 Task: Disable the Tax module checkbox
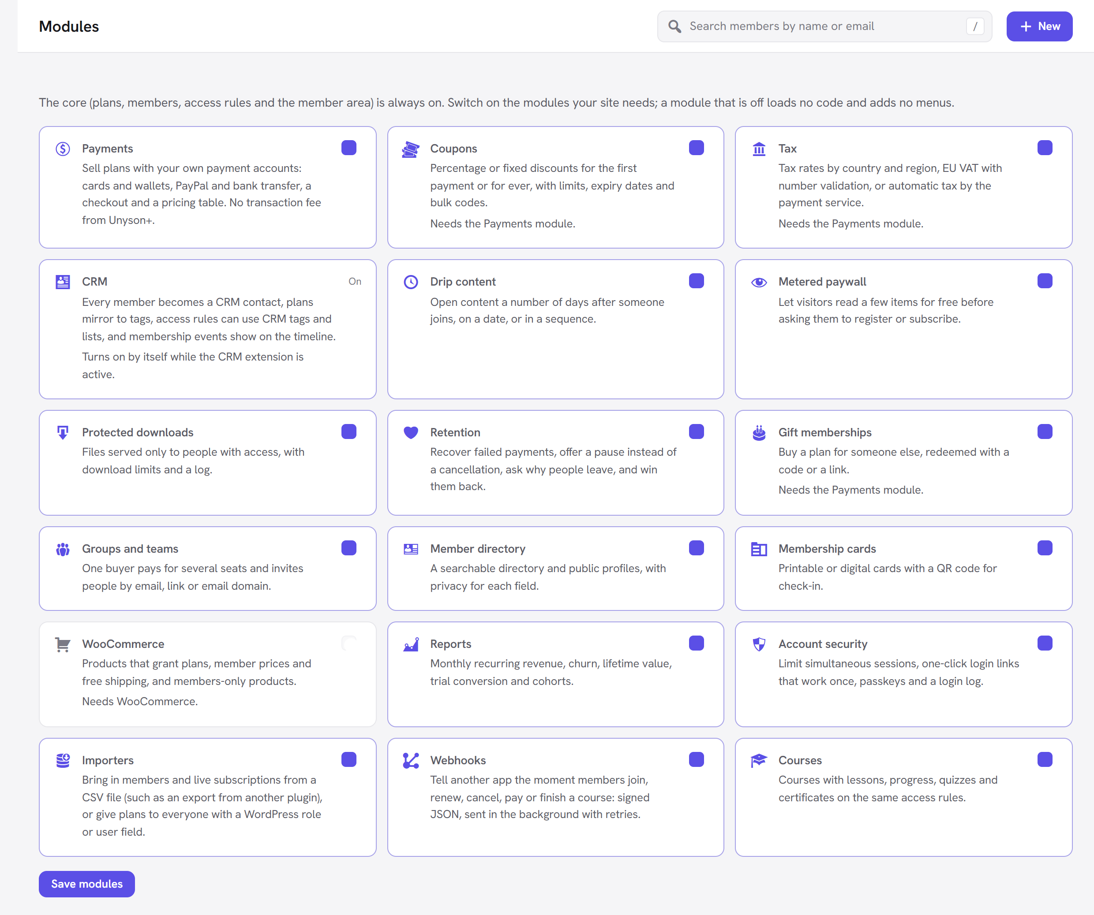point(1045,148)
